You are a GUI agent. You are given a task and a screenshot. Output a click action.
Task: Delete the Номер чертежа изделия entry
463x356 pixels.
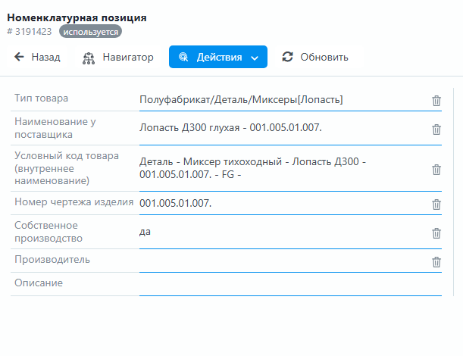tap(436, 204)
